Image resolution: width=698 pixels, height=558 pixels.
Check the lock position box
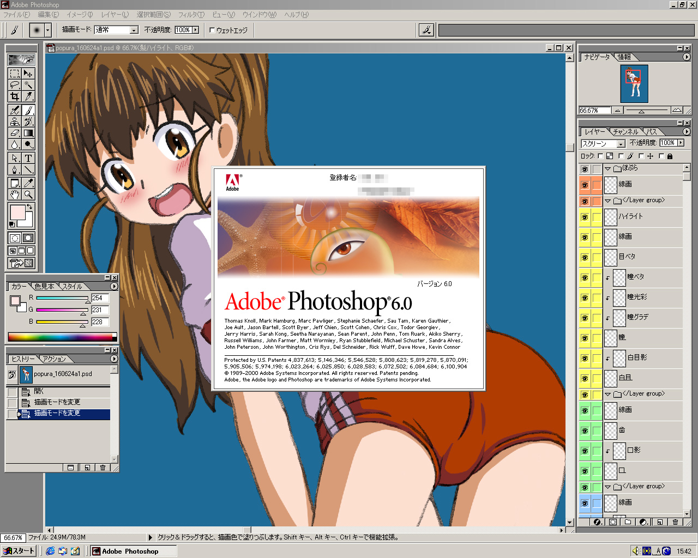point(641,156)
